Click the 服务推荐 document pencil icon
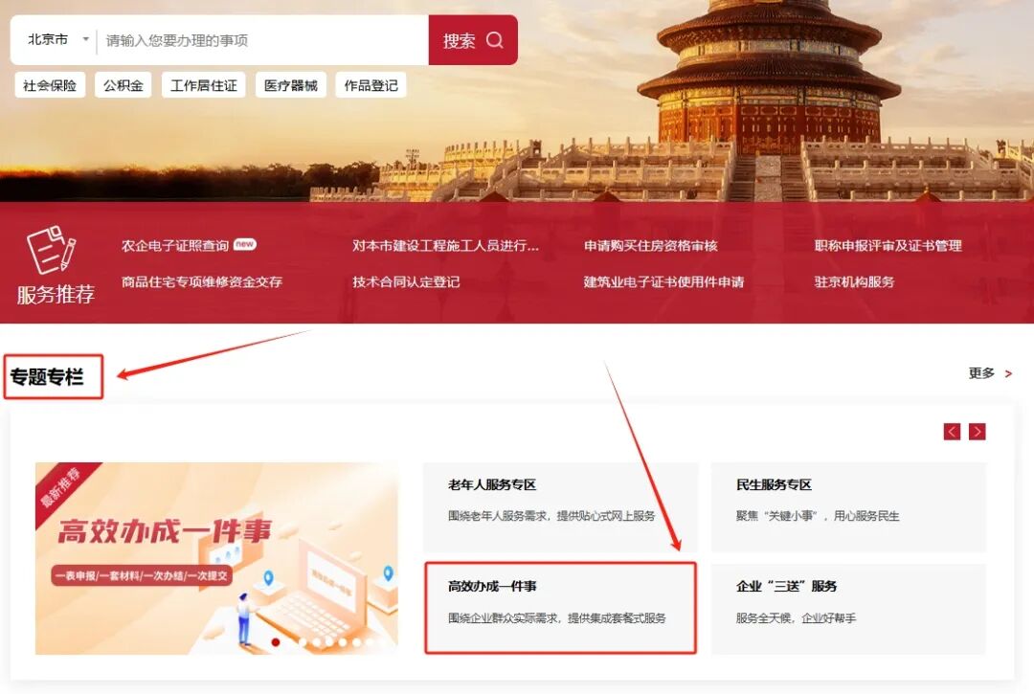The image size is (1034, 694). click(x=51, y=250)
